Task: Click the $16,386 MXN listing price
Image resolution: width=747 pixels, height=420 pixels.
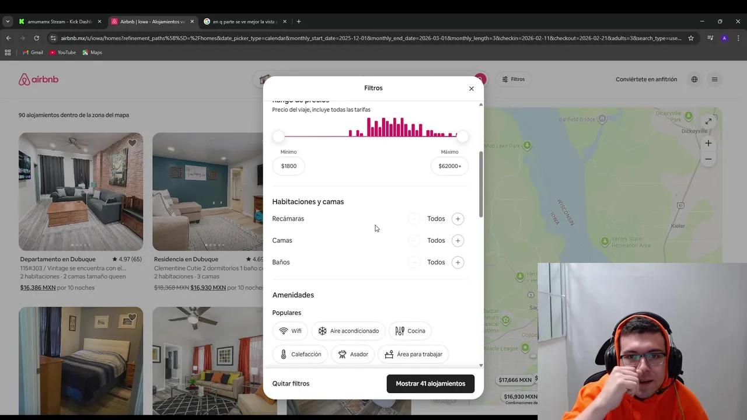Action: point(38,288)
